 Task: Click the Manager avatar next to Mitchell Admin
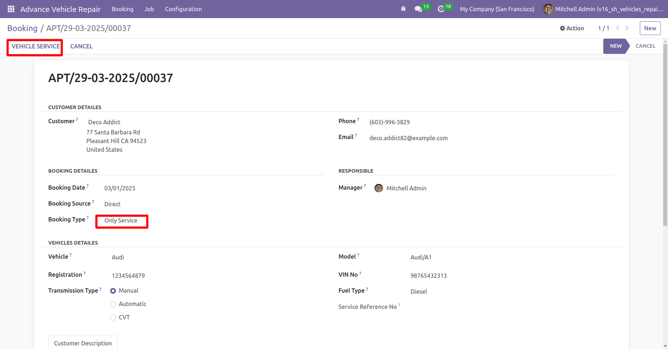coord(379,188)
